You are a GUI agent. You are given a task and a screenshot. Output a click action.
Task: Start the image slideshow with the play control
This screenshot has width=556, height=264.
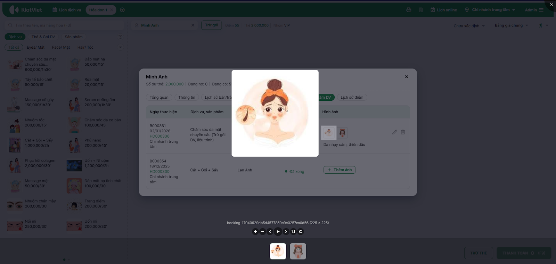pyautogui.click(x=278, y=232)
